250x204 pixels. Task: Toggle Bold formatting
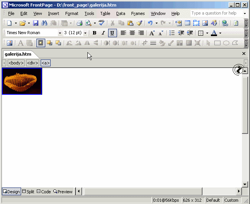[x=94, y=33]
